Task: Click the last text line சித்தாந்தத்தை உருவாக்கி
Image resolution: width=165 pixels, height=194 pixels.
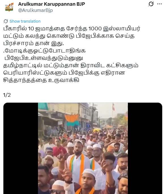Action: click(x=41, y=80)
